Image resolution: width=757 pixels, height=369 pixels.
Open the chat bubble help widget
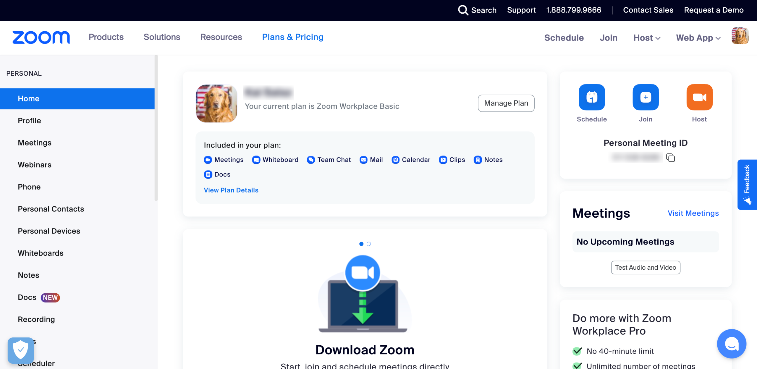click(x=732, y=344)
